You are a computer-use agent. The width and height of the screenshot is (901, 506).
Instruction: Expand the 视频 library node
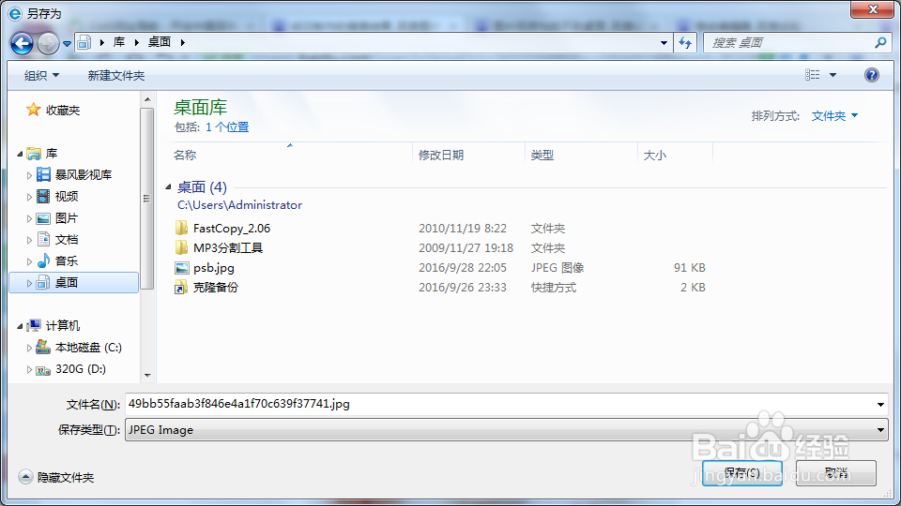(x=29, y=197)
